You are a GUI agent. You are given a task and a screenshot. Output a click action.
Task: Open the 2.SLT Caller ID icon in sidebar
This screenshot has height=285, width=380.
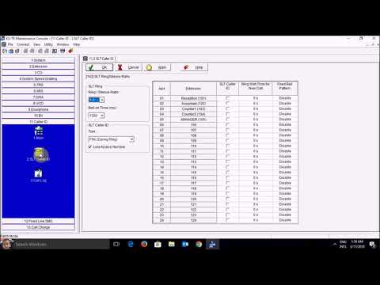click(39, 154)
